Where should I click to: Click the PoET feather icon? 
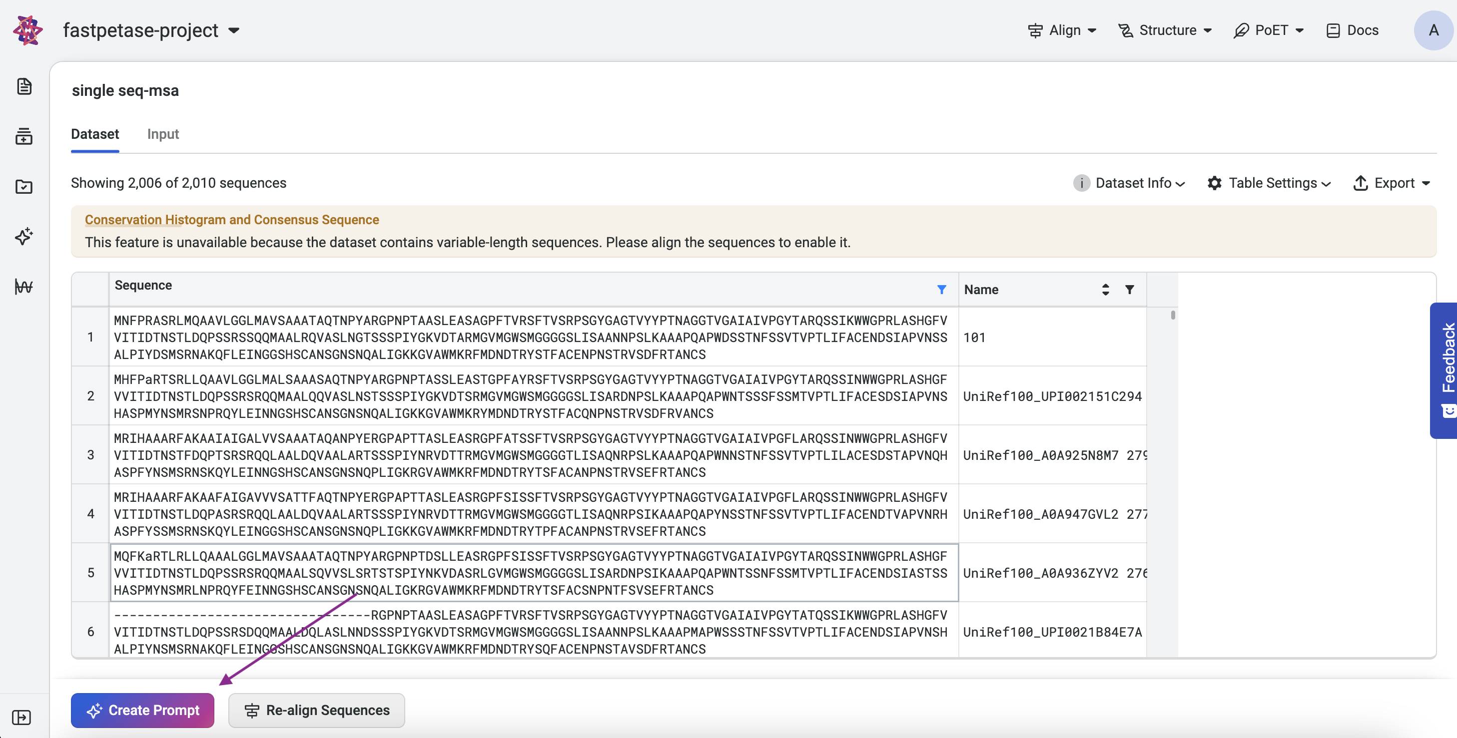tap(1241, 30)
